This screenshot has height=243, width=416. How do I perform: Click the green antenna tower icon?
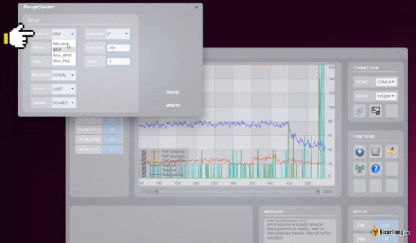[359, 168]
